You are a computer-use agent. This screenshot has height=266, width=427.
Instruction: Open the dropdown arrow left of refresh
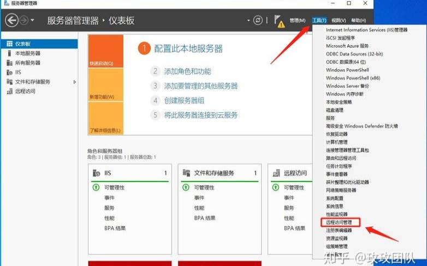(248, 20)
